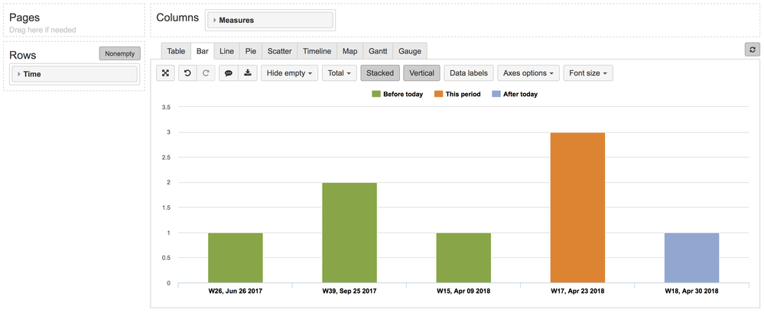
Task: Open the Hide empty dropdown
Action: pos(289,73)
